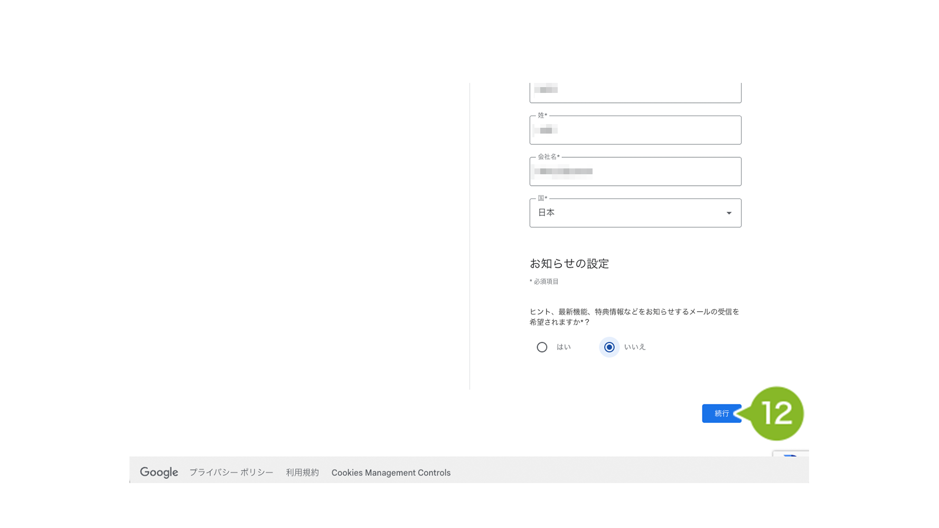This screenshot has width=939, height=528.
Task: Open Cookies Management Controls link
Action: [x=391, y=473]
